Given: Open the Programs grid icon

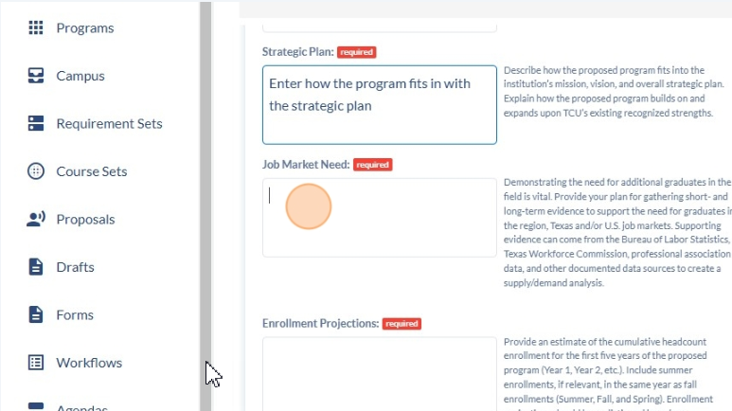Looking at the screenshot, I should [x=36, y=27].
